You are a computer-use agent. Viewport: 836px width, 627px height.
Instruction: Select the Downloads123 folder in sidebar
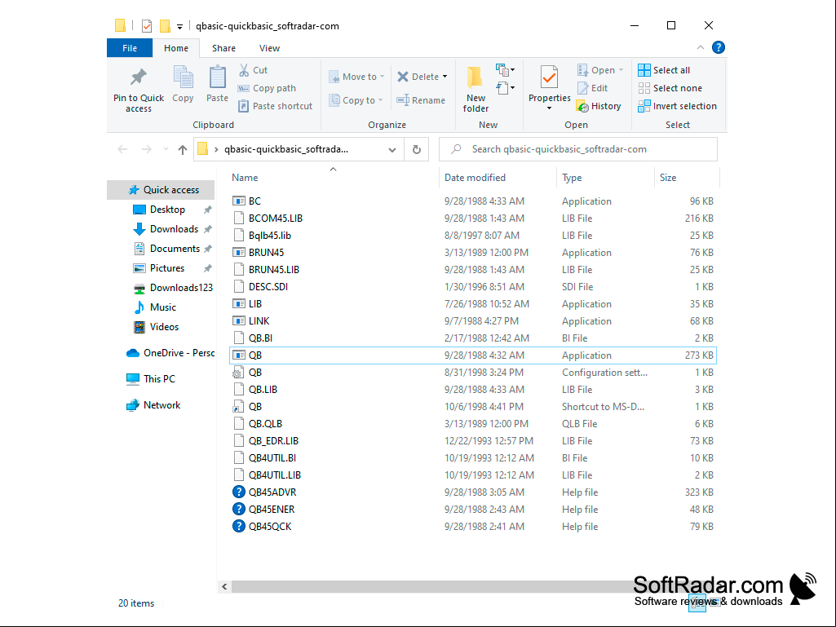pyautogui.click(x=173, y=288)
